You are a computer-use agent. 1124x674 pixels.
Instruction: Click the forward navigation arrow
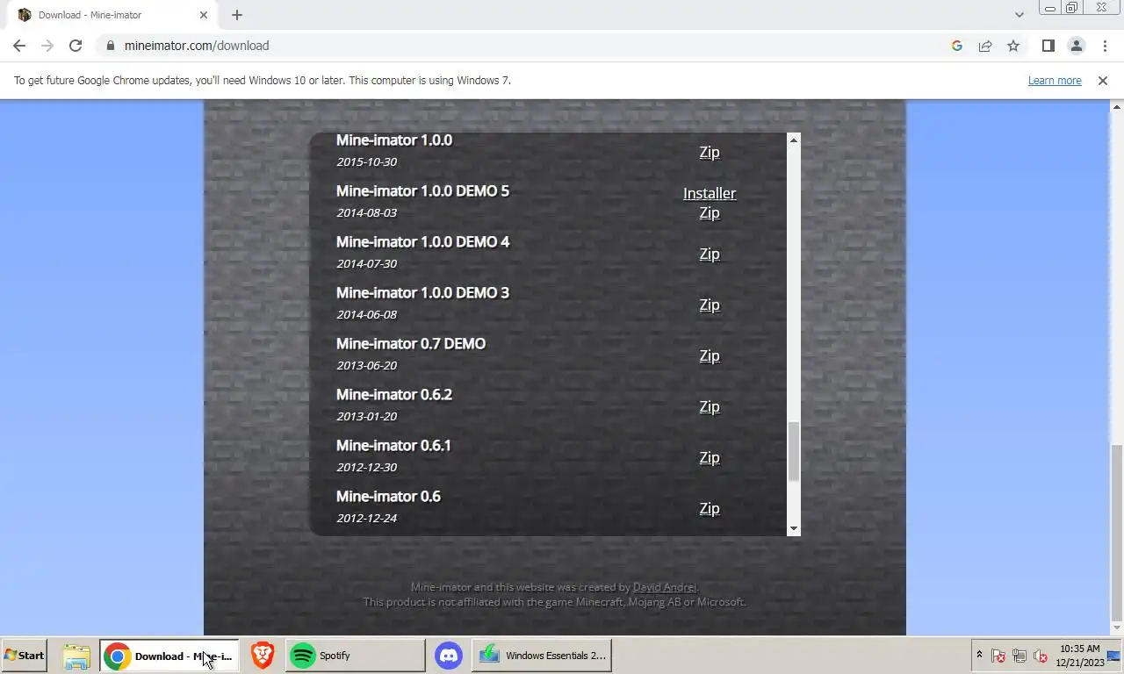[x=47, y=46]
